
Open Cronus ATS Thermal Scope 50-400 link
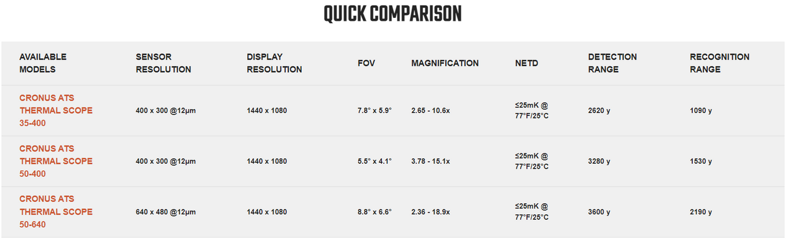(x=56, y=161)
